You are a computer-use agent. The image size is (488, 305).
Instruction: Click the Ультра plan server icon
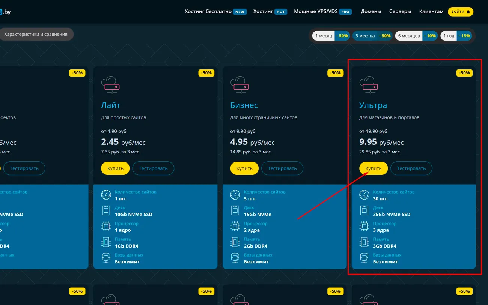point(368,85)
